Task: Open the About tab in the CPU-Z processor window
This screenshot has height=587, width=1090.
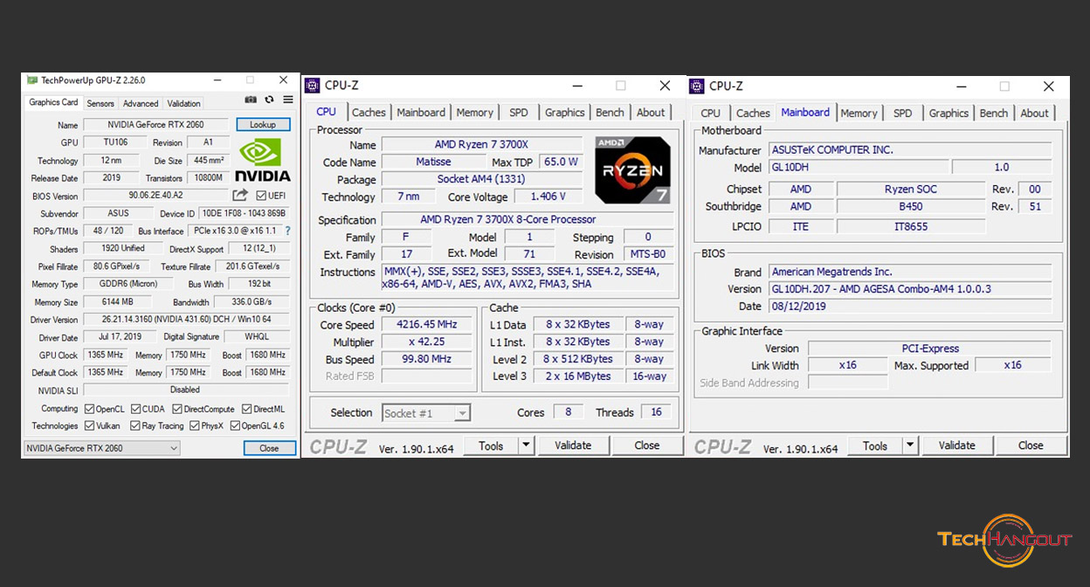Action: 651,113
